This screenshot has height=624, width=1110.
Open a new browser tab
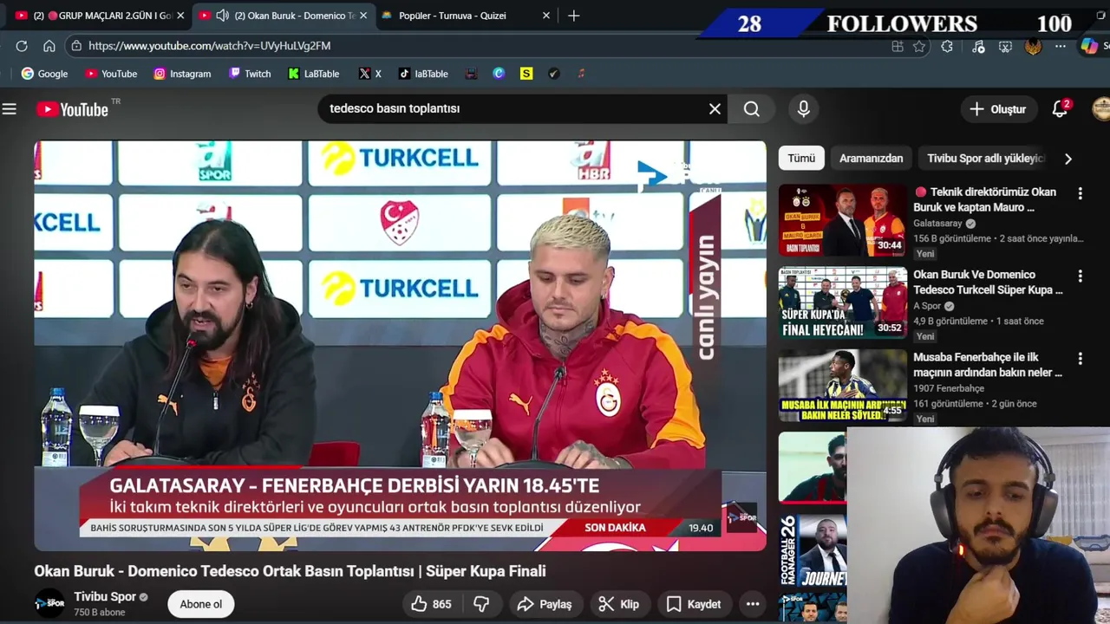[x=573, y=16]
